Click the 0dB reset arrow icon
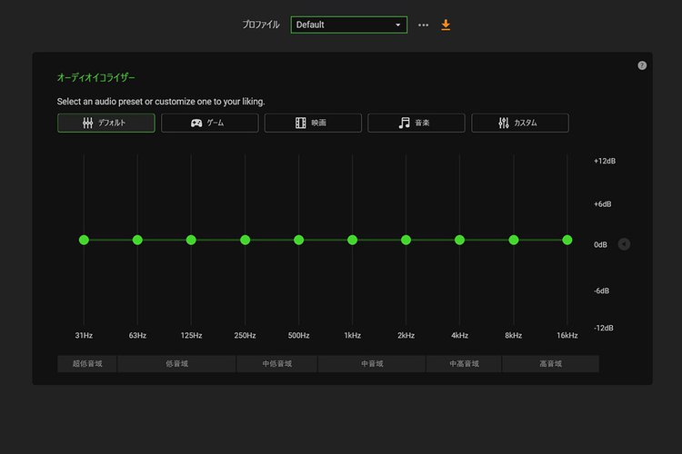Screen dimensions: 682x454 (x=624, y=243)
